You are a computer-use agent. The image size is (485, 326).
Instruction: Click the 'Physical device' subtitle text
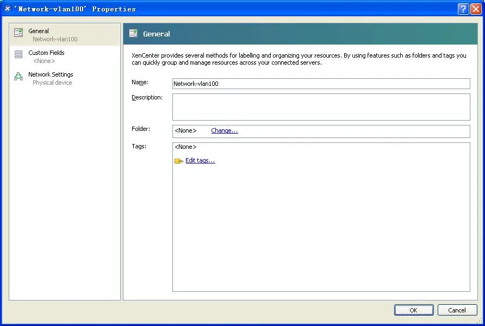click(52, 83)
